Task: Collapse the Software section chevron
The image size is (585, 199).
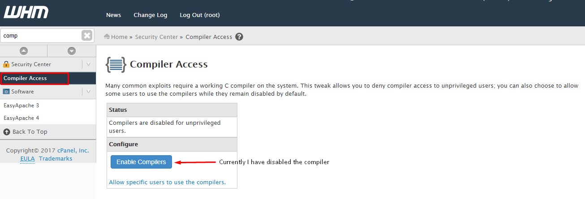Action: (x=89, y=92)
